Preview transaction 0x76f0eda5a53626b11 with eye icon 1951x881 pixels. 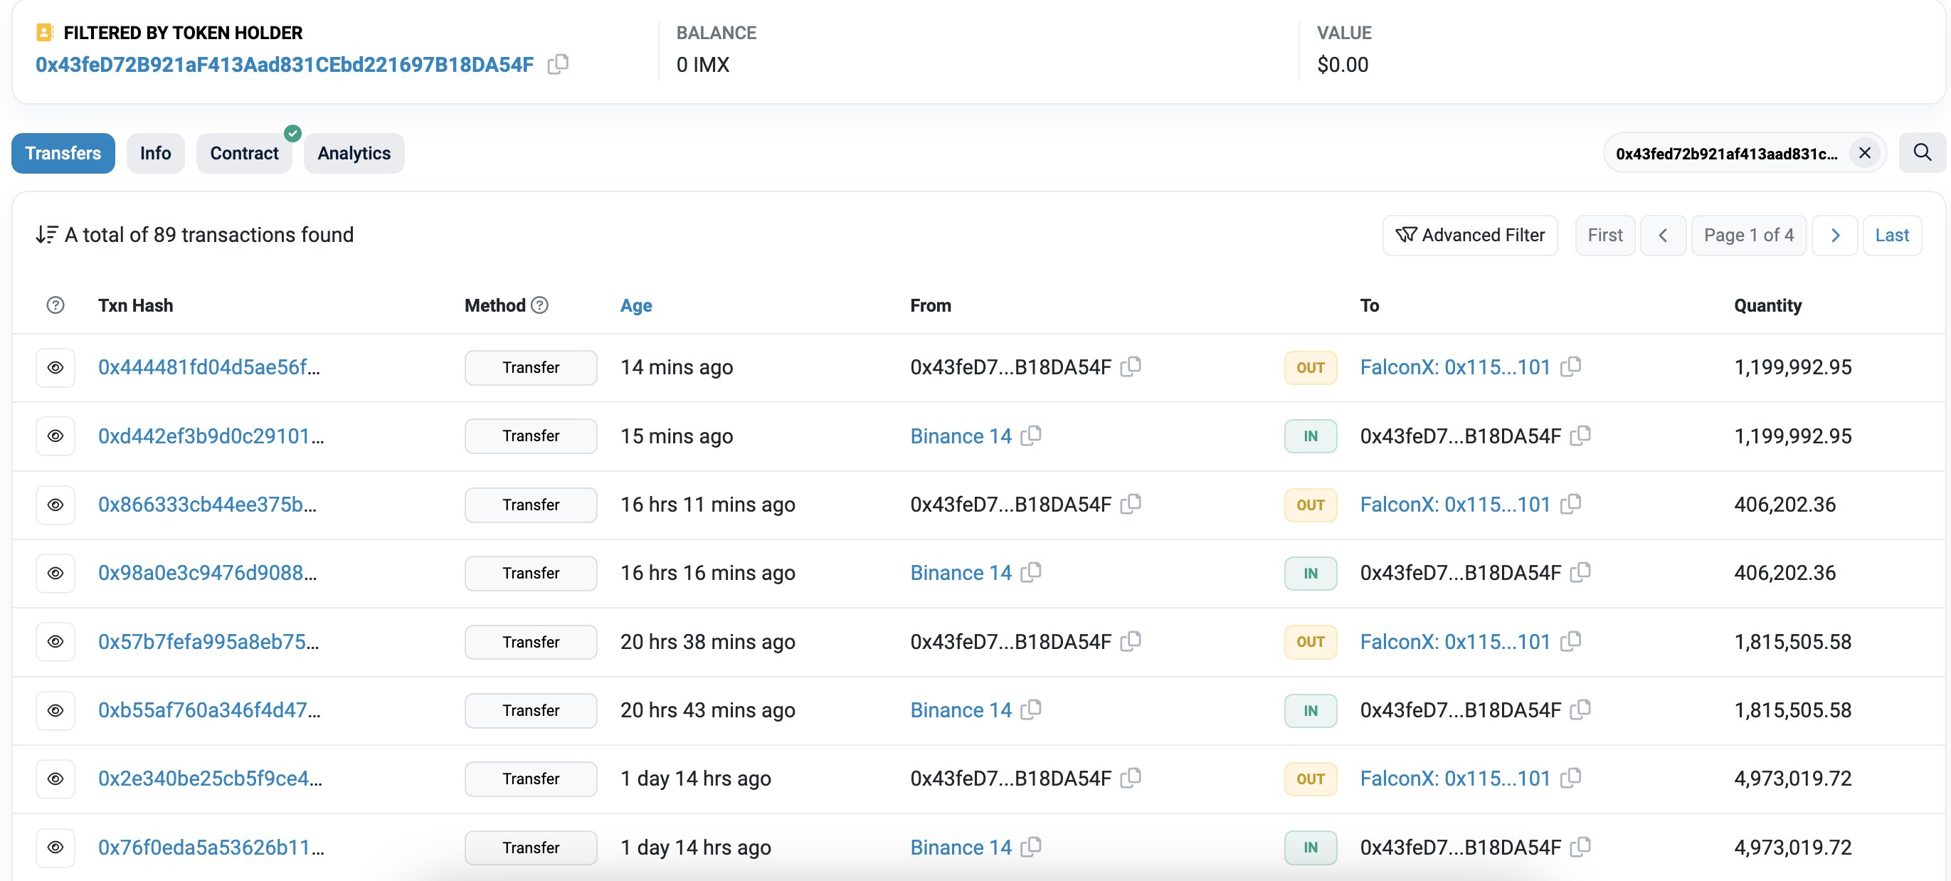point(55,848)
